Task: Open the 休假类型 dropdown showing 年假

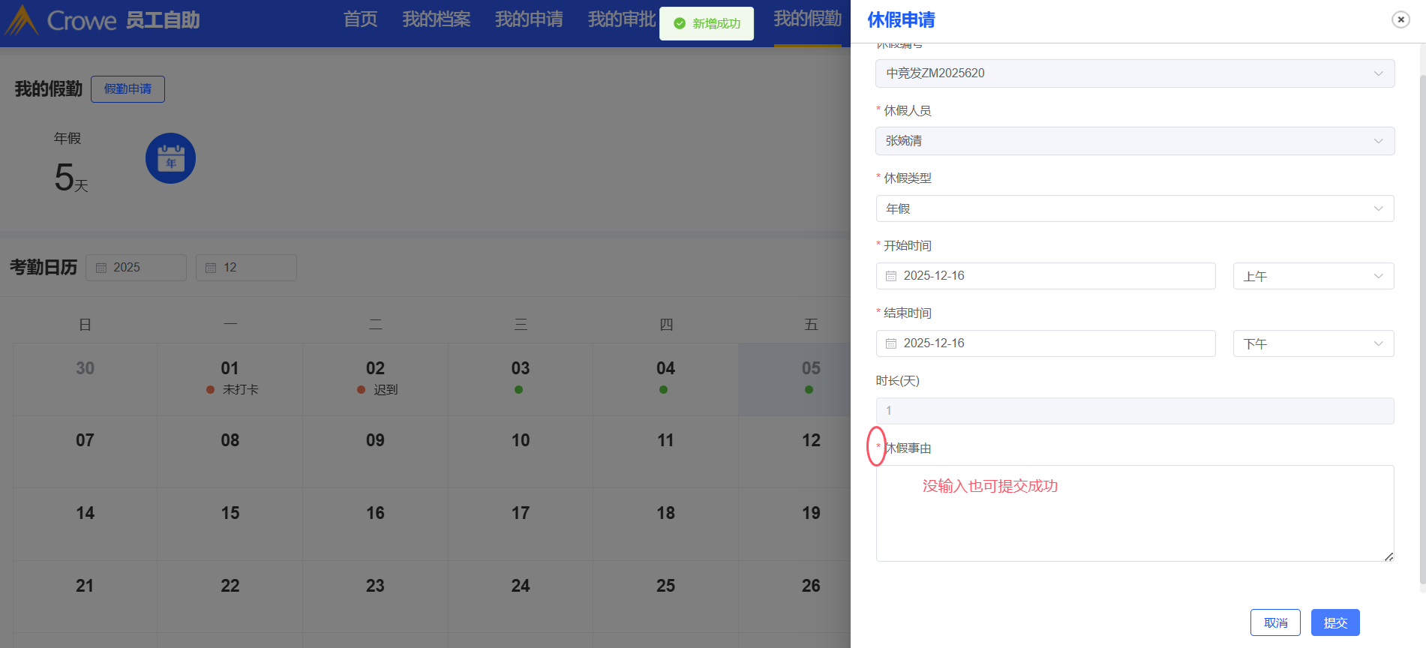Action: tap(1135, 208)
